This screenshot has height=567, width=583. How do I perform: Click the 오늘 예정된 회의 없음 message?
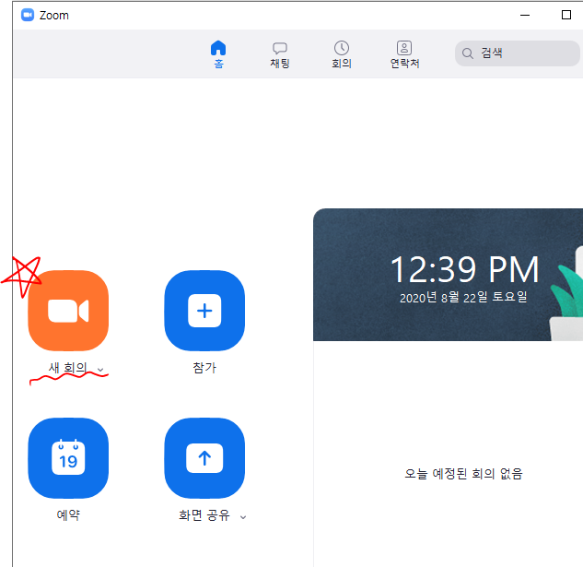[463, 474]
